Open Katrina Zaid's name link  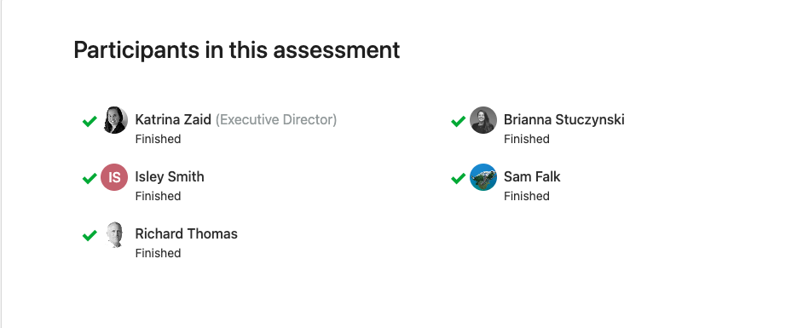click(x=173, y=119)
